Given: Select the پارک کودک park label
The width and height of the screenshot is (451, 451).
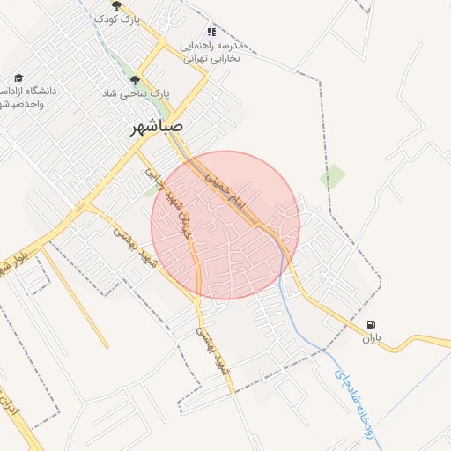Looking at the screenshot, I should (x=116, y=19).
